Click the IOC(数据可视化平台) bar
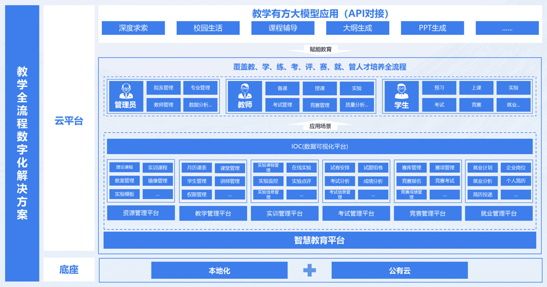The image size is (547, 287). pos(320,147)
